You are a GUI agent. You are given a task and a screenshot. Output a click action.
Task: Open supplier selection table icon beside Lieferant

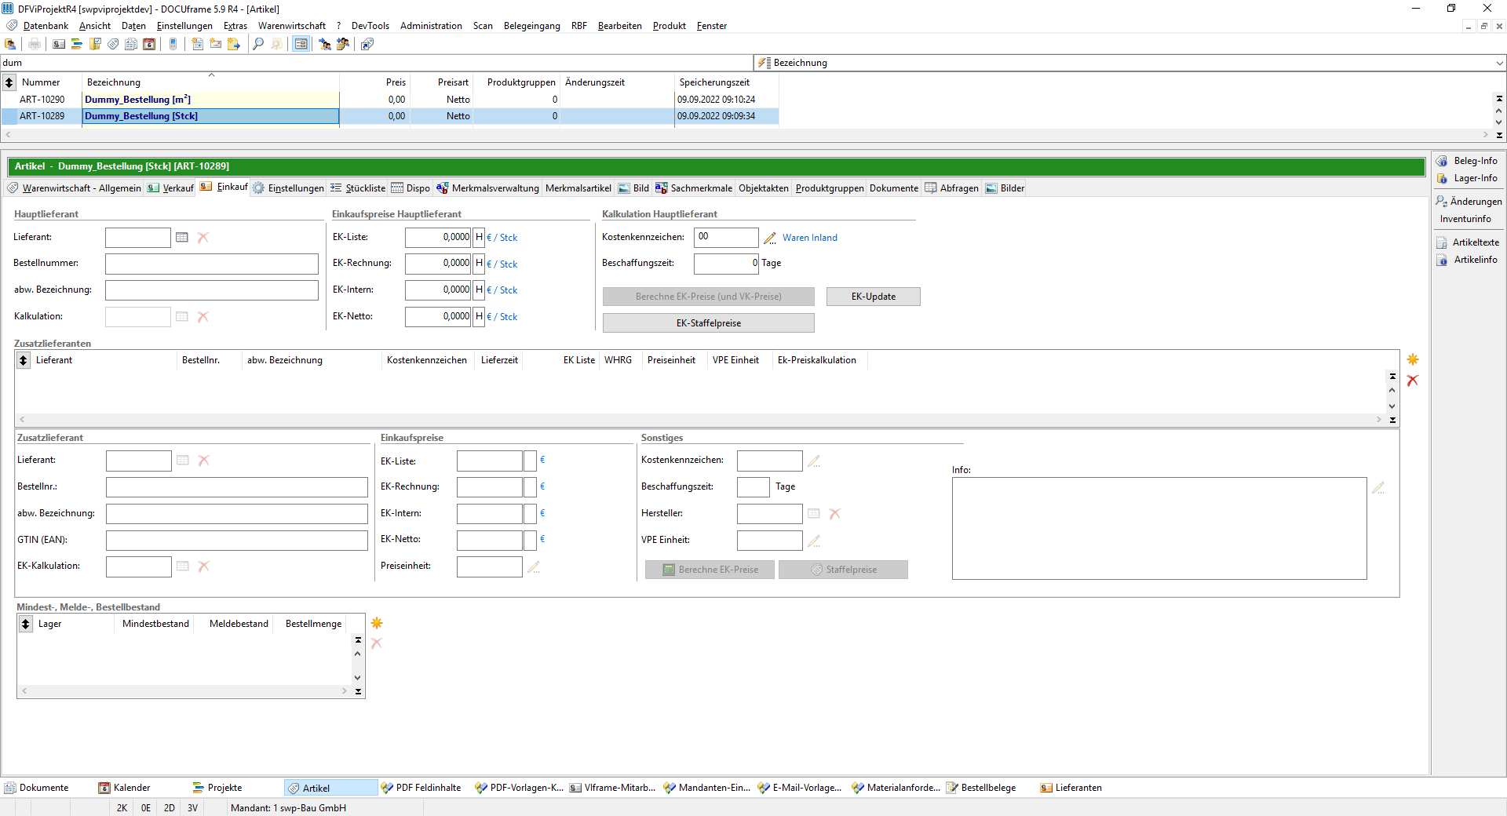pyautogui.click(x=182, y=238)
